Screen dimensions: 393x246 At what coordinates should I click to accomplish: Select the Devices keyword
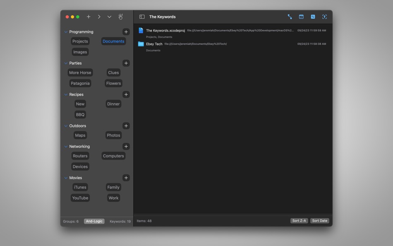pos(80,166)
